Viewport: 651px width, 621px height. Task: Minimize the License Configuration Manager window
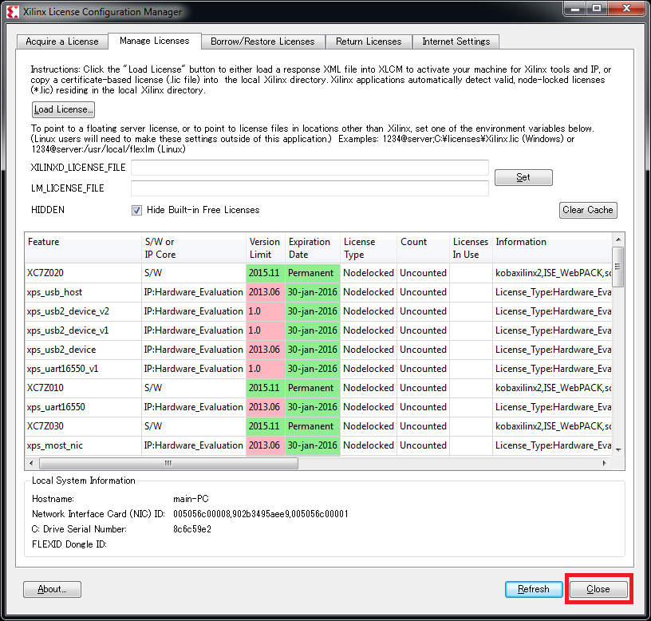point(575,9)
